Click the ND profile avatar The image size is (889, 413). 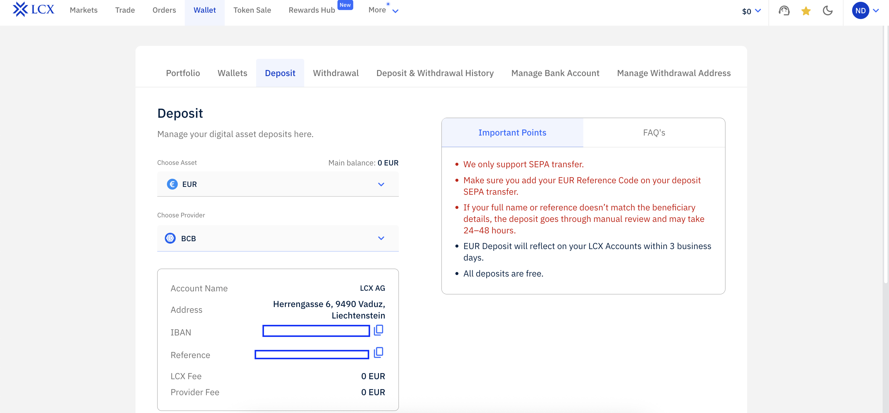860,11
